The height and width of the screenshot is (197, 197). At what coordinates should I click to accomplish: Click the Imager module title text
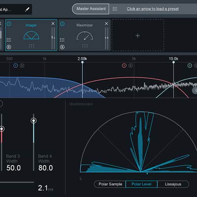tap(31, 25)
